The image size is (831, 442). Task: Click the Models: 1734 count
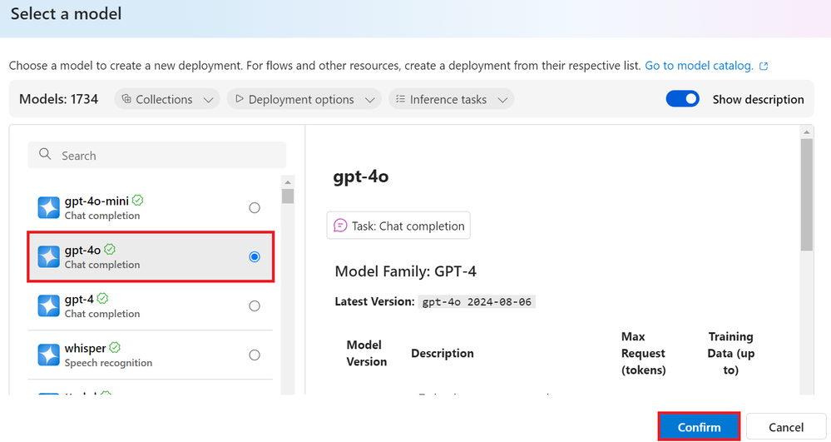(x=58, y=99)
